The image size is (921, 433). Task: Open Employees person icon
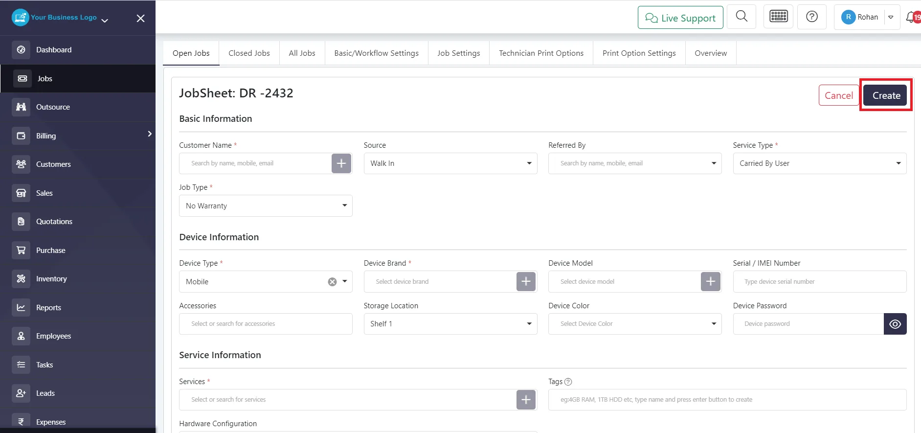[x=21, y=336]
